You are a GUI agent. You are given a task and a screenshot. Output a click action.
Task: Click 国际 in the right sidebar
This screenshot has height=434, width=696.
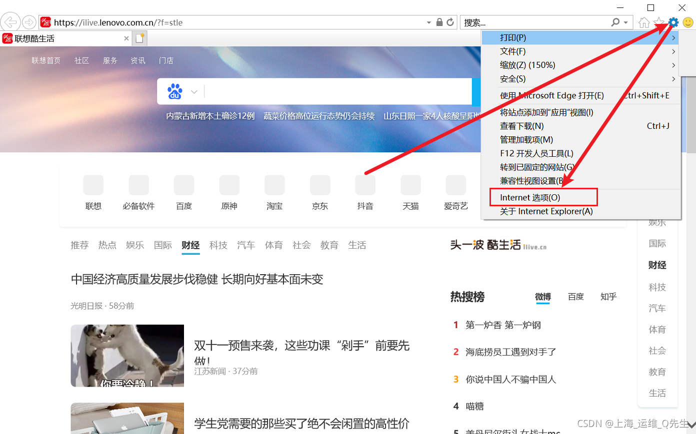point(657,244)
